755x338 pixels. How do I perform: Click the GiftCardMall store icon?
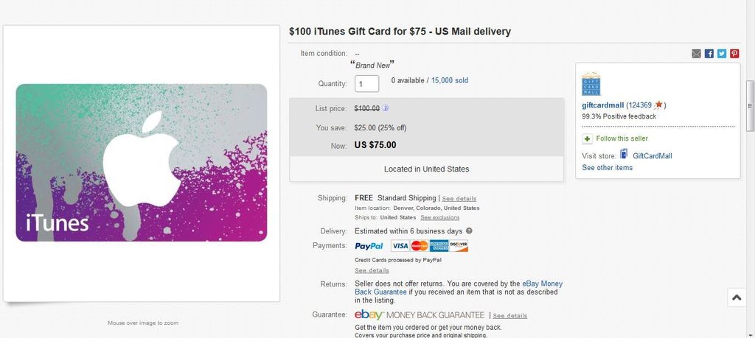pos(624,155)
